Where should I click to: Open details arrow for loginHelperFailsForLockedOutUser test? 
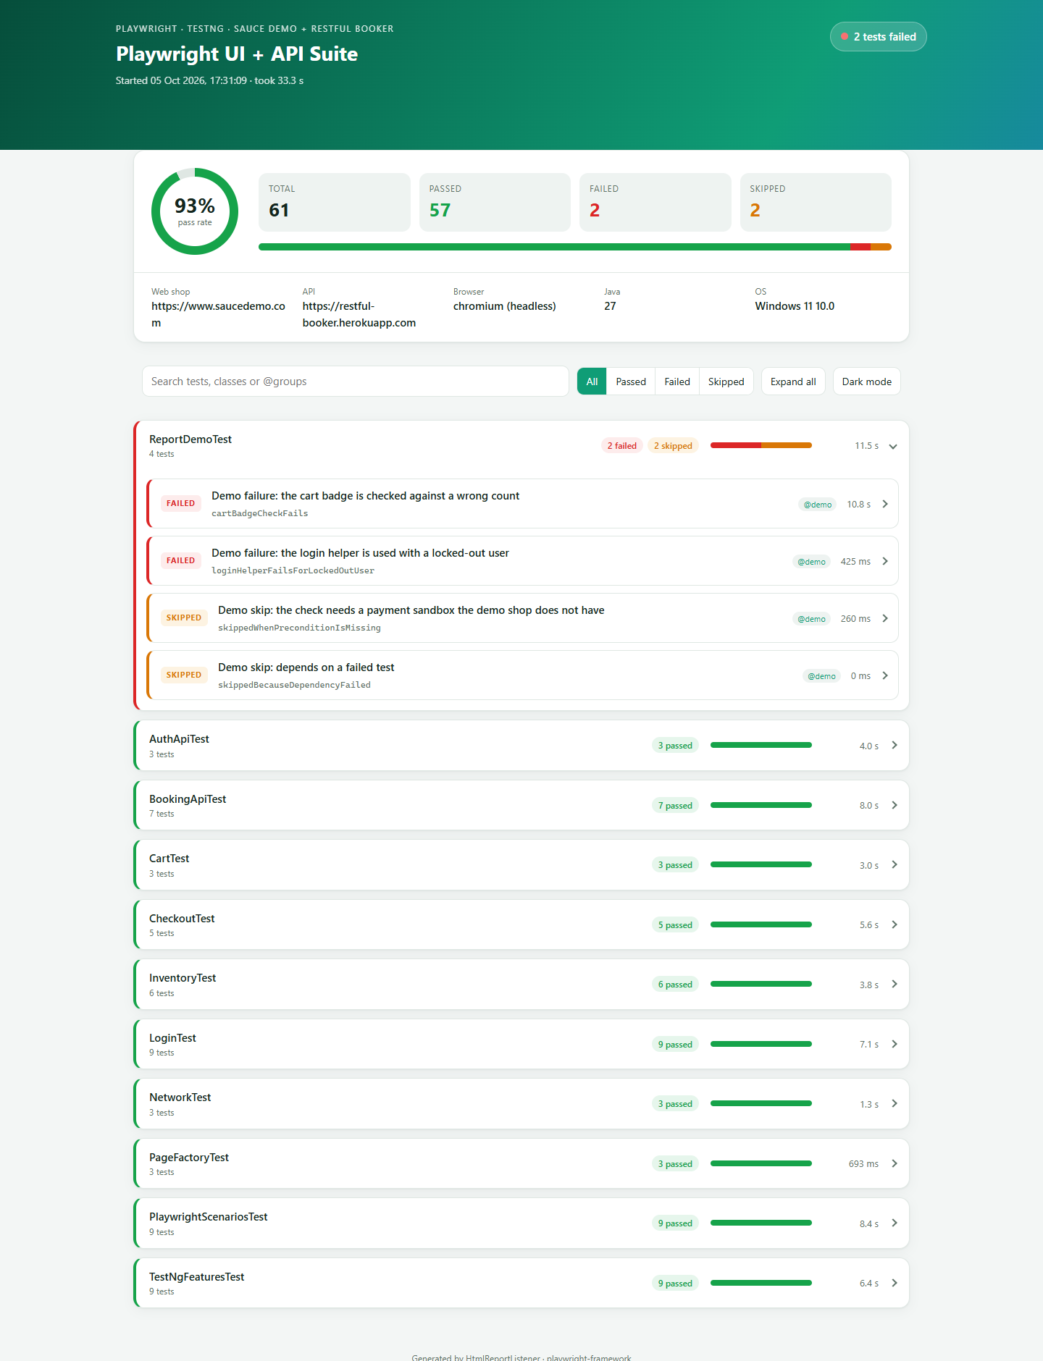point(885,561)
